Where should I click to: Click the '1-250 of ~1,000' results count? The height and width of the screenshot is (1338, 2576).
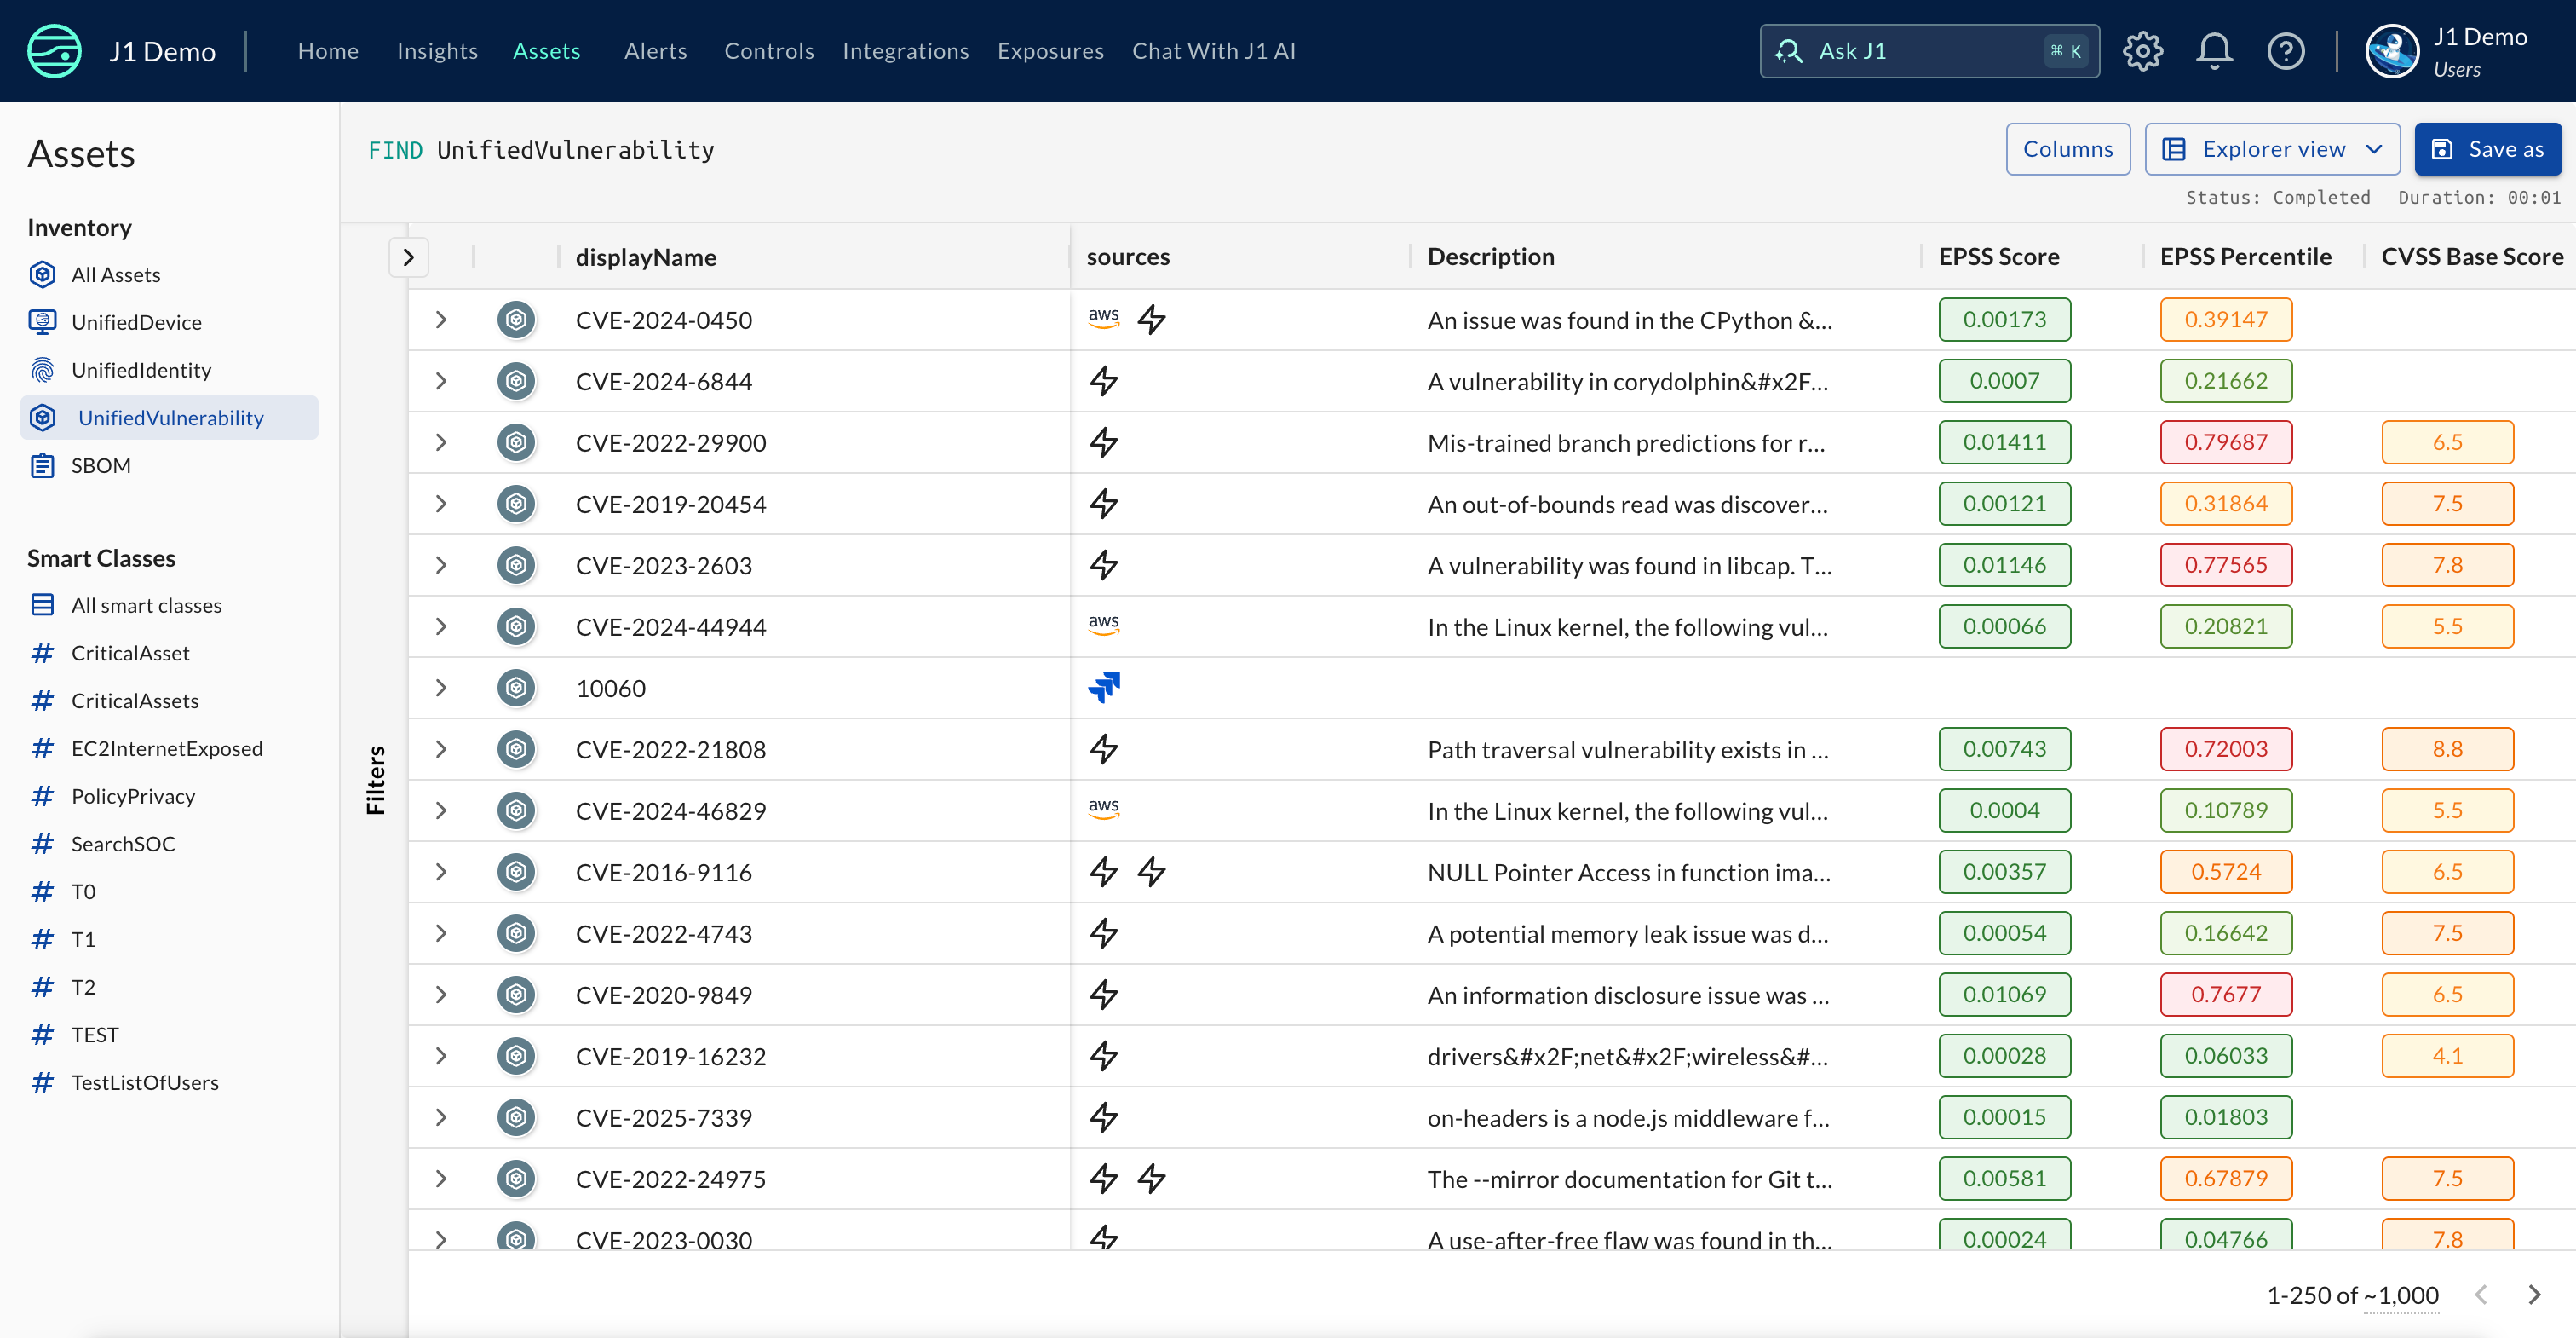2352,1295
